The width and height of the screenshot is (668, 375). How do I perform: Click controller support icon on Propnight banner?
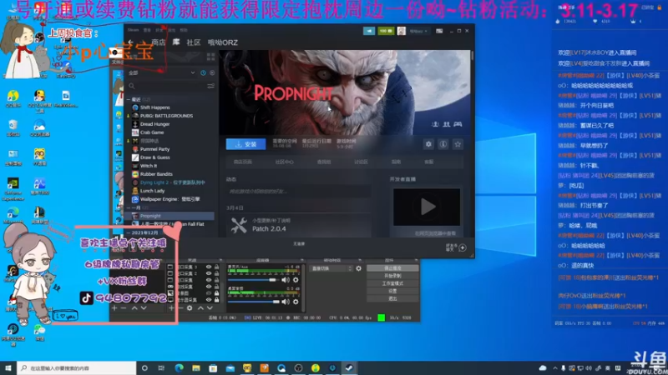458,124
